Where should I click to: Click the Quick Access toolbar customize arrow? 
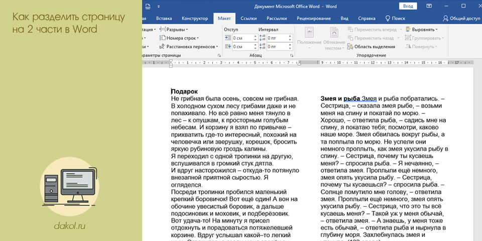coord(159,6)
